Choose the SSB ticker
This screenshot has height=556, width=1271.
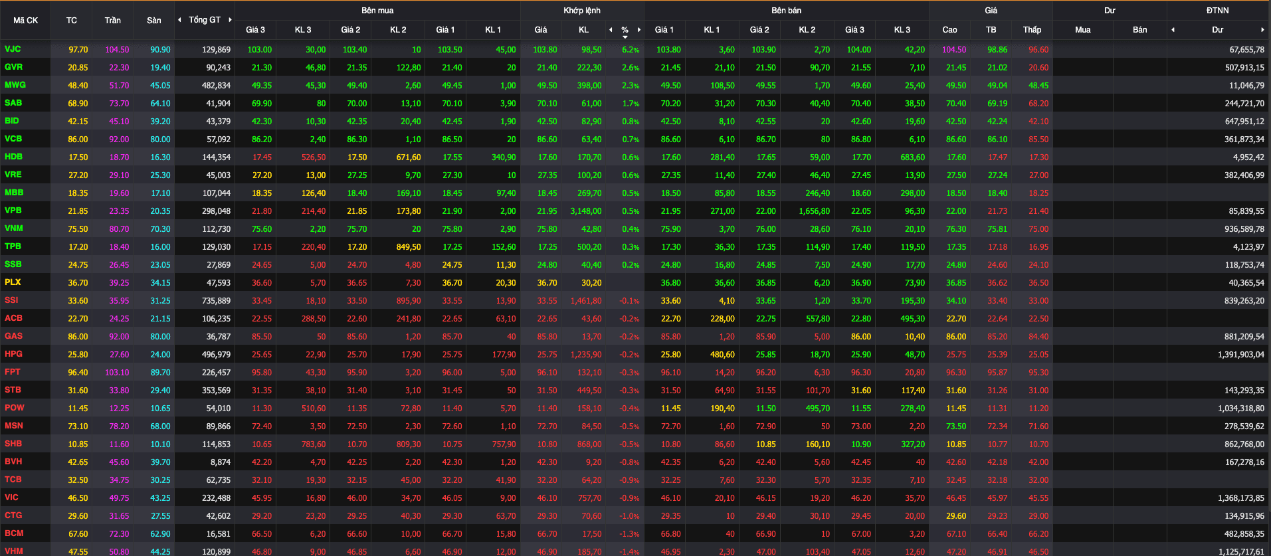pyautogui.click(x=13, y=264)
